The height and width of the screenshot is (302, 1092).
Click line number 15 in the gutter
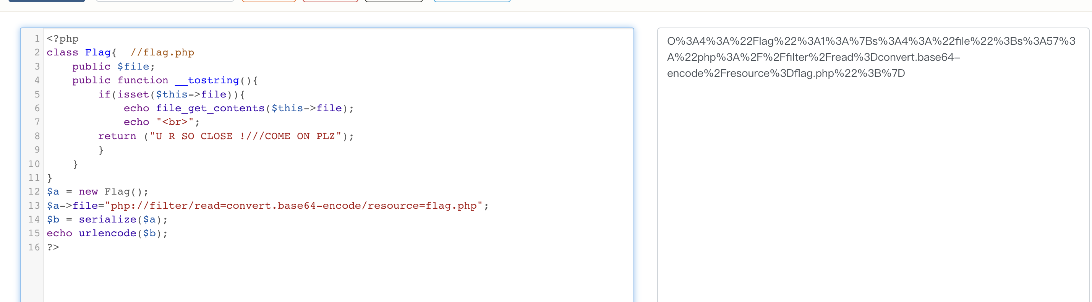[34, 233]
